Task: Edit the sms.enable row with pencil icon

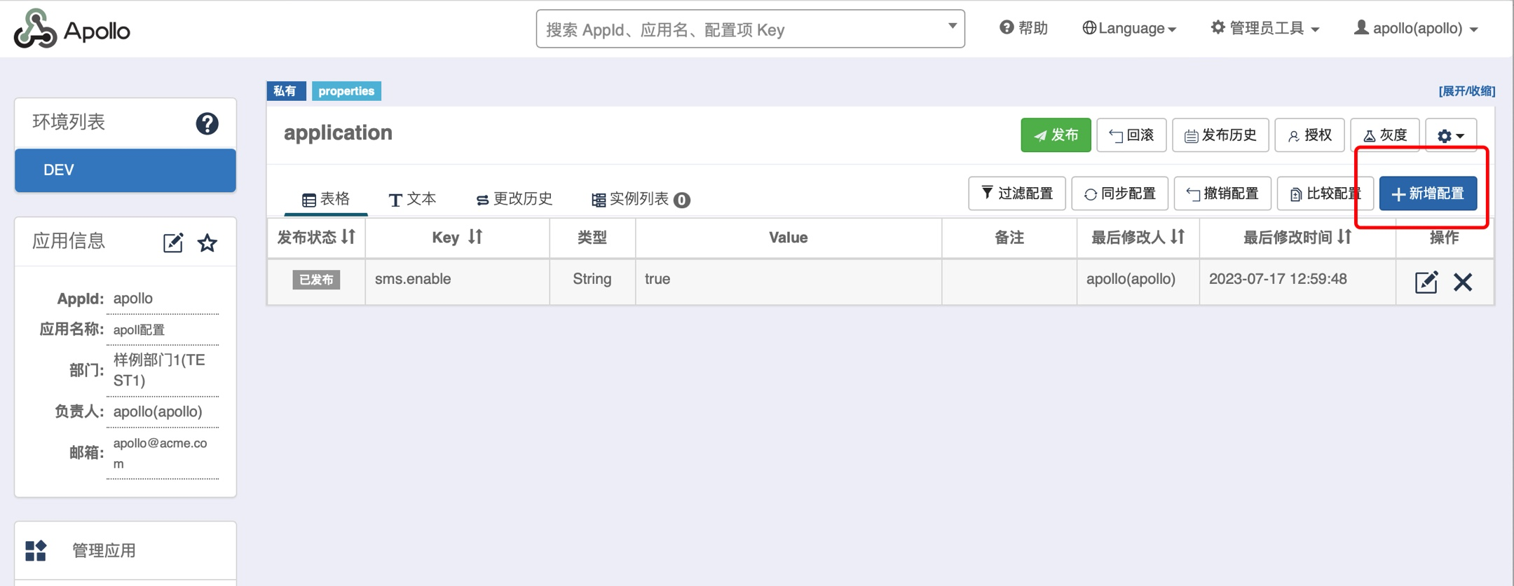Action: pos(1426,282)
